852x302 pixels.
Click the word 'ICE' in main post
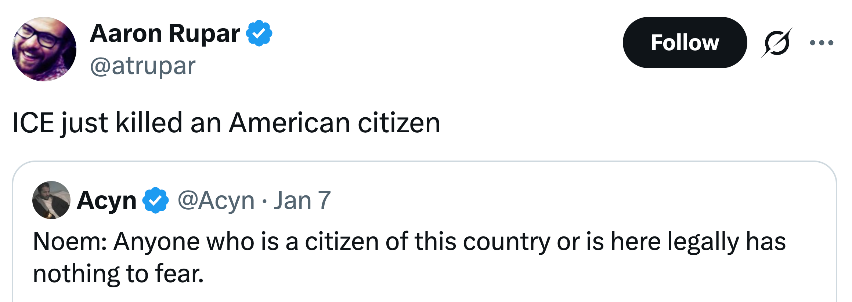(33, 123)
